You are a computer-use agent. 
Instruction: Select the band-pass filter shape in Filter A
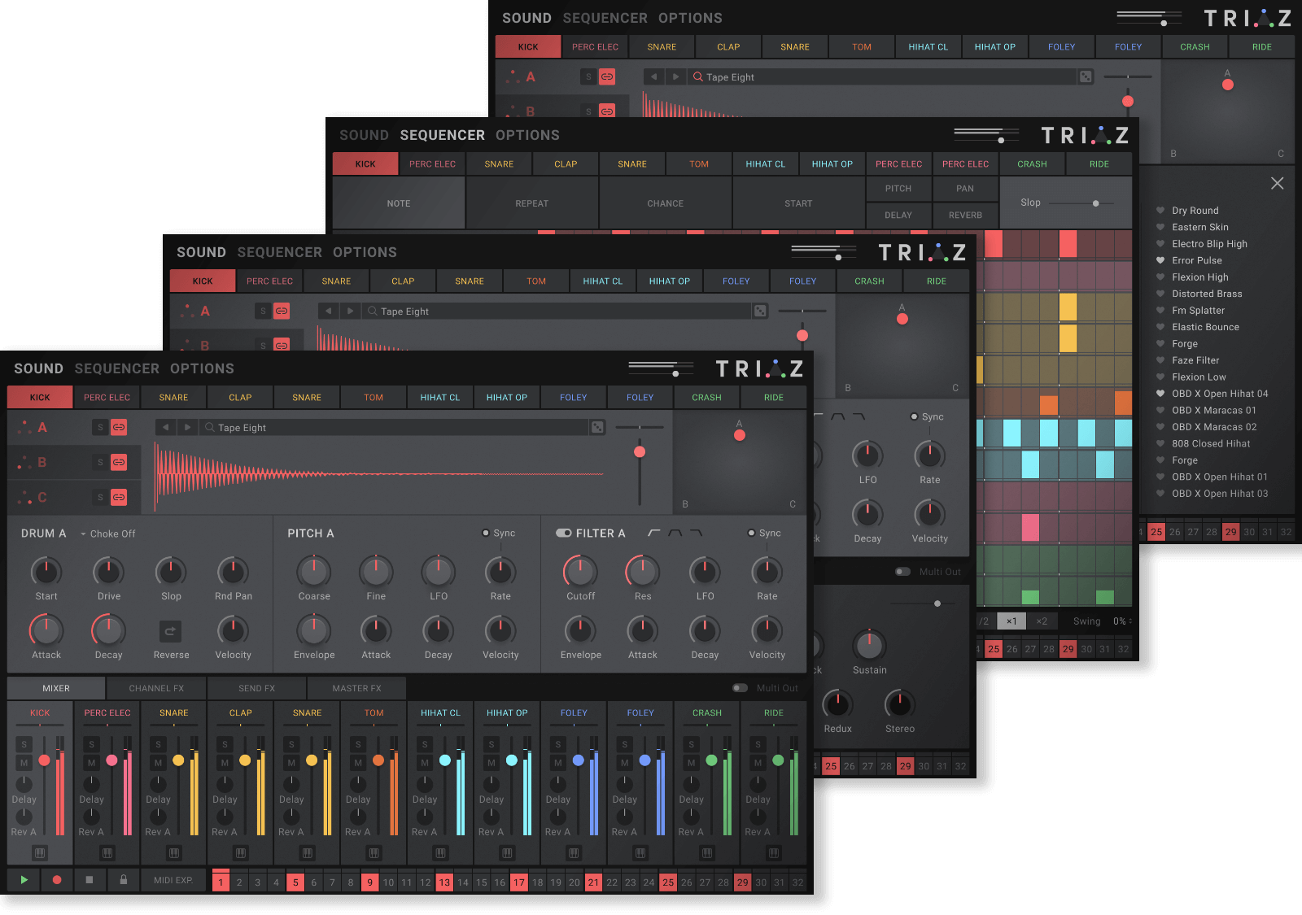point(675,533)
